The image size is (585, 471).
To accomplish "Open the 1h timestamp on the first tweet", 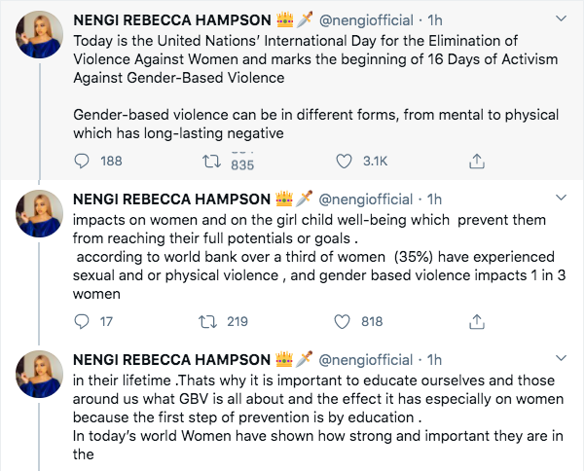I will click(435, 19).
